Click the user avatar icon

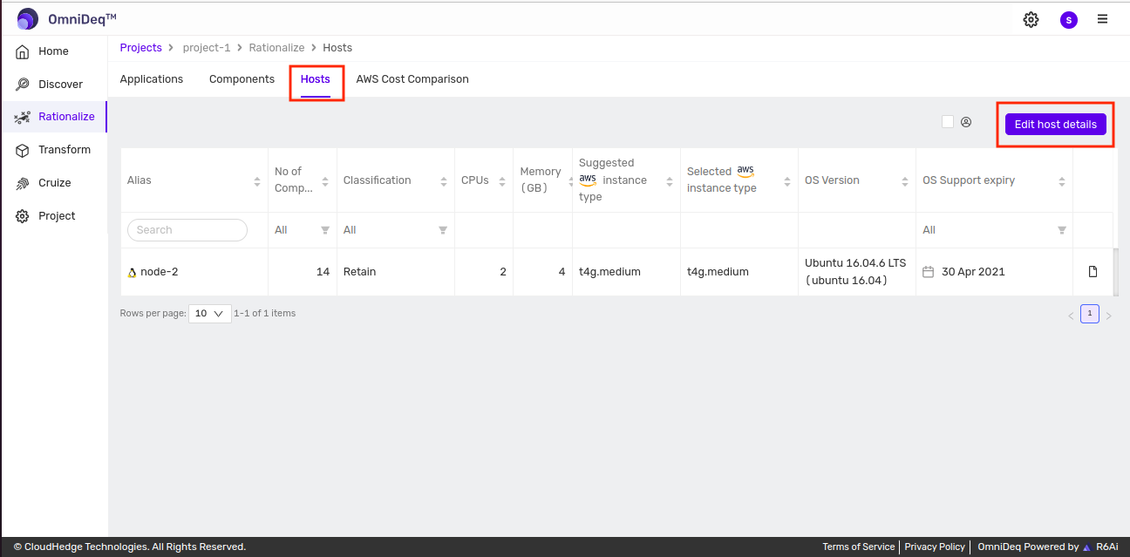(x=1068, y=19)
